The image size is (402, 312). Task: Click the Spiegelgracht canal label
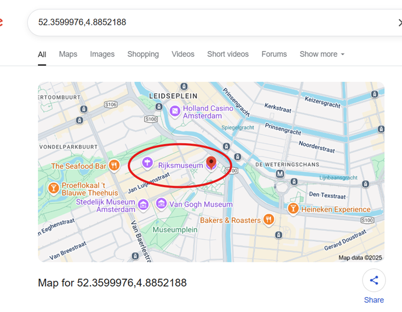(238, 128)
